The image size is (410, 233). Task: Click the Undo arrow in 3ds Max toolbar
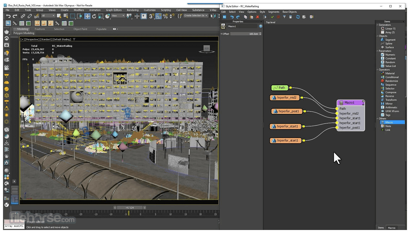point(8,16)
